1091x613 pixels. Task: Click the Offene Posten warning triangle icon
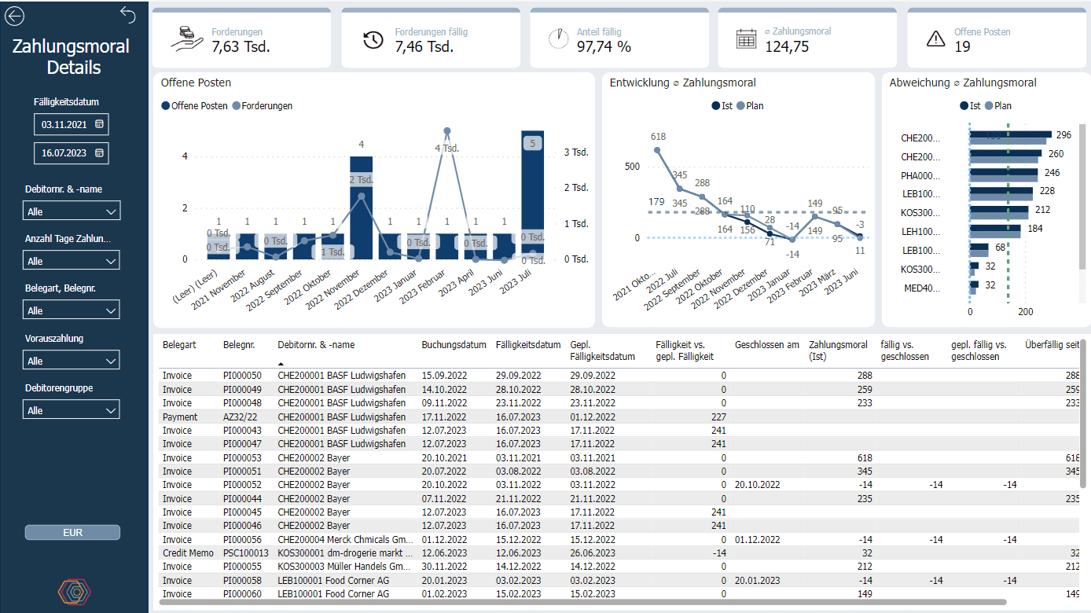[935, 39]
